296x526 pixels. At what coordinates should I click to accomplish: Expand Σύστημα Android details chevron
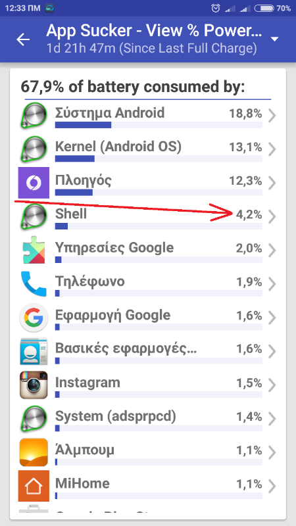(x=272, y=115)
